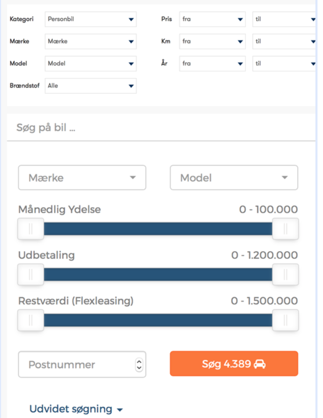Click the right handle of Restværdi slider

coord(285,320)
